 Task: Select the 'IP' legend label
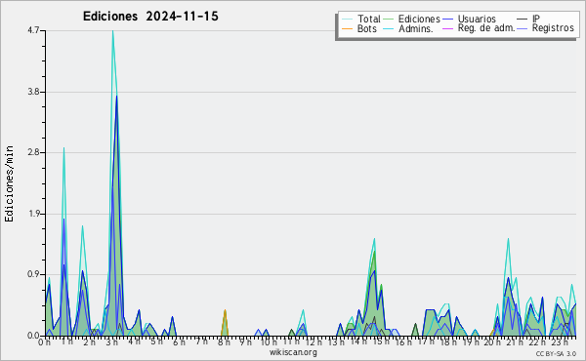point(536,19)
